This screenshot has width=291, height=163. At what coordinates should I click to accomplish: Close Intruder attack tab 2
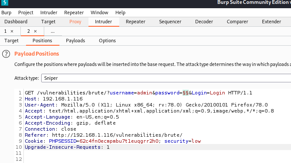(x=35, y=31)
